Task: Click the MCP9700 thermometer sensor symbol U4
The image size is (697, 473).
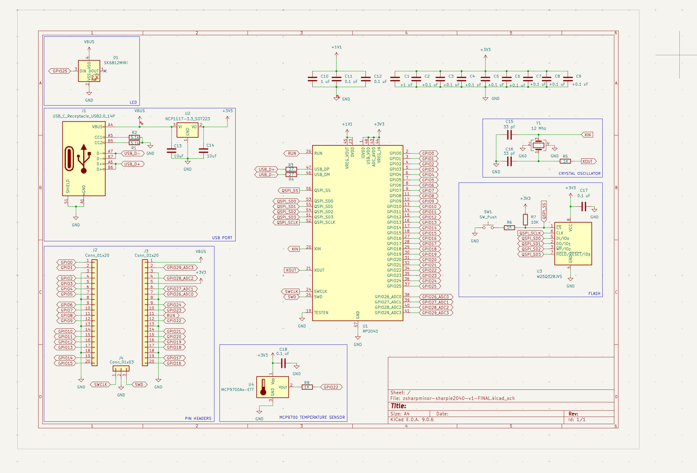Action: (x=272, y=387)
